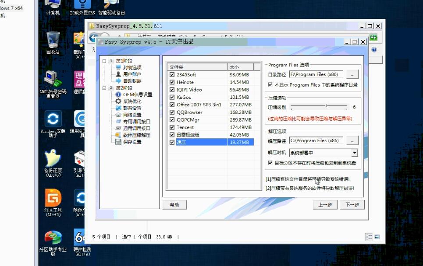Toggle the Tencent folder checkbox
This screenshot has height=266, width=423.
point(172,127)
